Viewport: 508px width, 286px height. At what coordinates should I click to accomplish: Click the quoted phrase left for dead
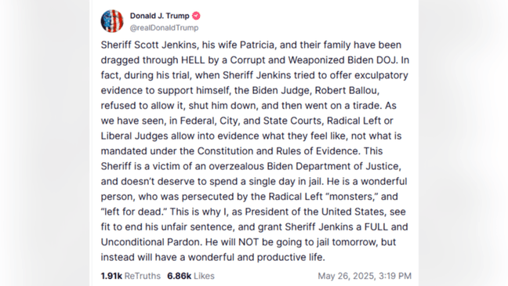(134, 212)
